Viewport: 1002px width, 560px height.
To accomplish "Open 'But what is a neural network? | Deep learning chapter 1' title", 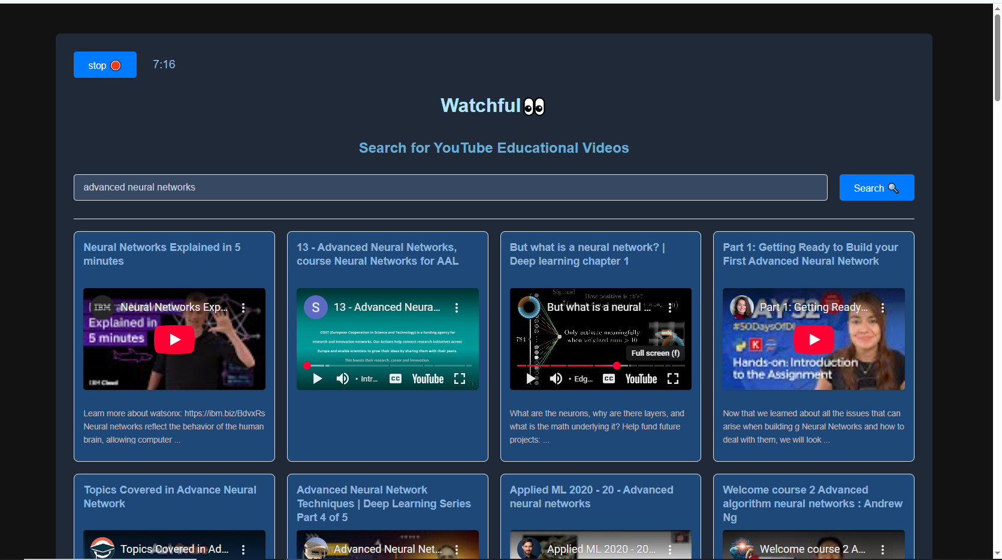I will coord(587,254).
